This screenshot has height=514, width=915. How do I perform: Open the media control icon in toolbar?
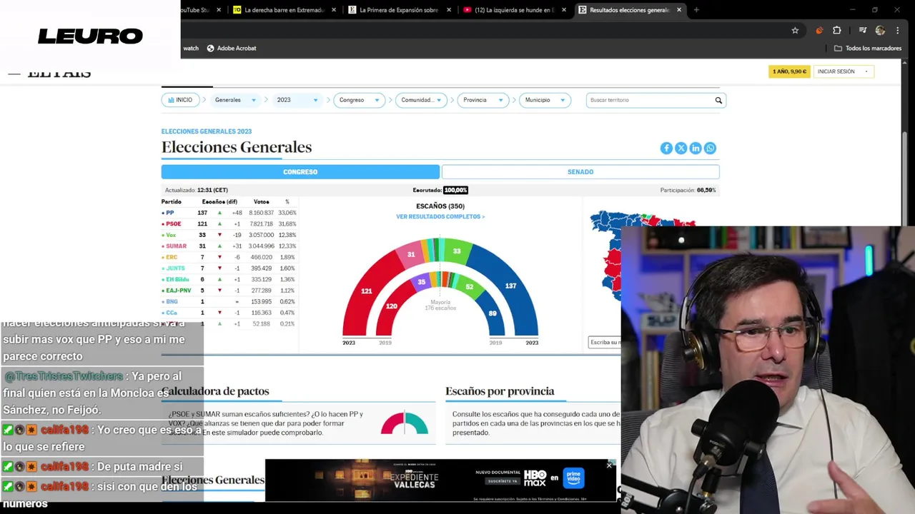[x=863, y=30]
